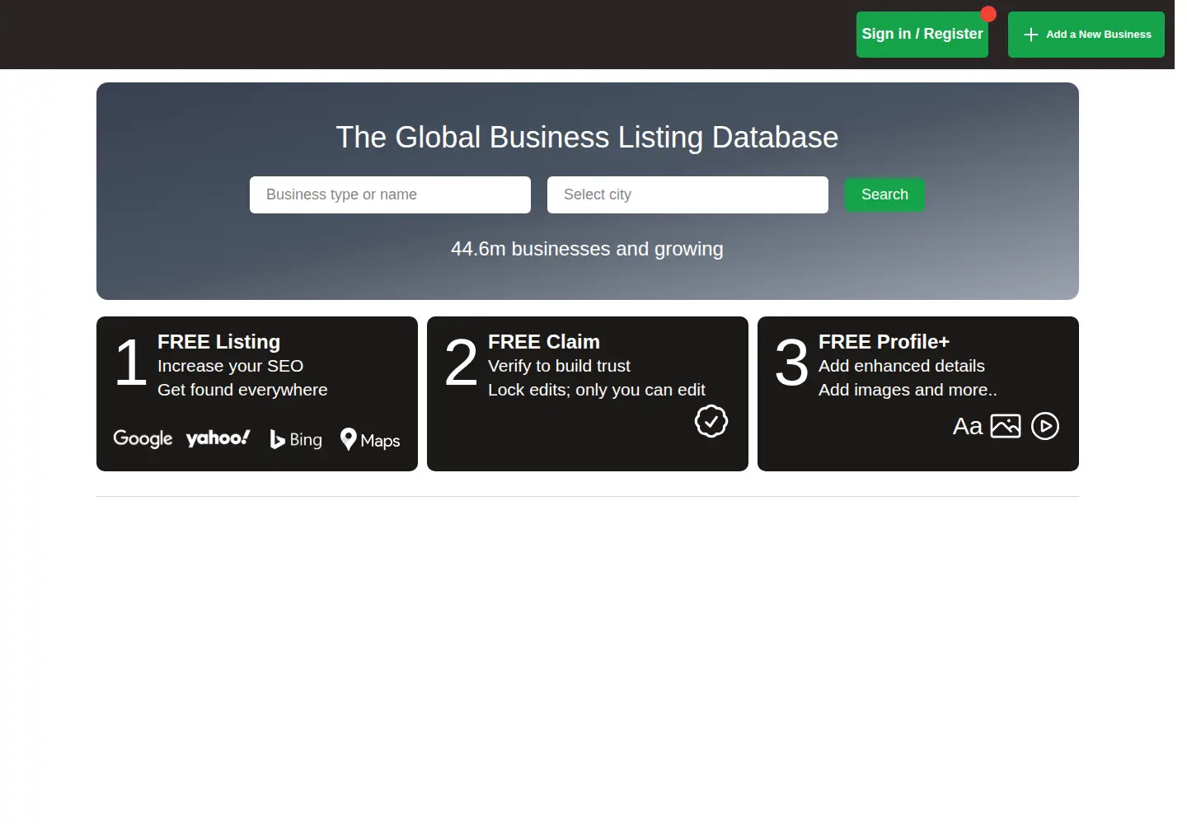Click Add a New Business button
This screenshot has height=824, width=1187.
[x=1086, y=35]
